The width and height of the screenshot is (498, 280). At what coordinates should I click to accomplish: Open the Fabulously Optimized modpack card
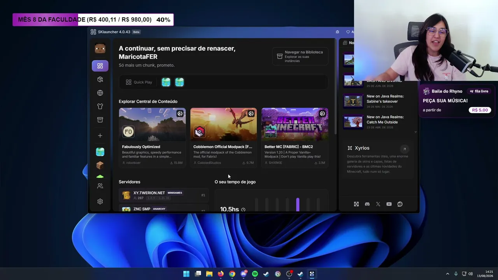click(x=152, y=138)
